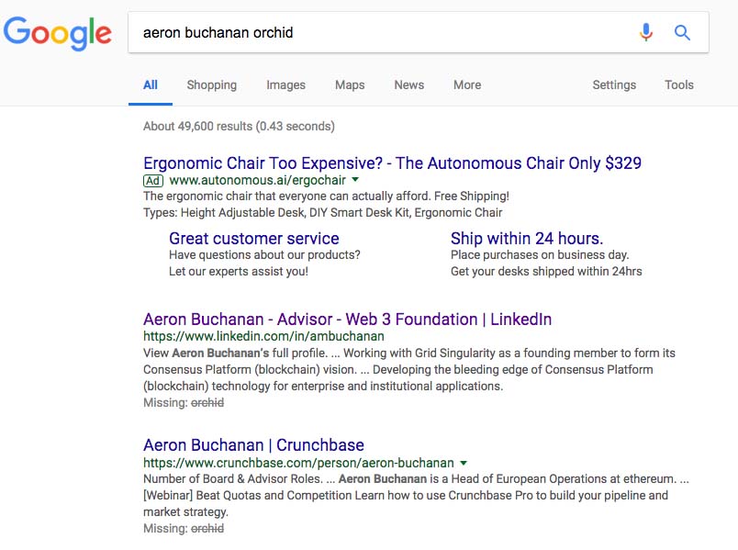Open the Great customer service sitelink
Viewport: 738px width, 550px height.
coord(253,238)
